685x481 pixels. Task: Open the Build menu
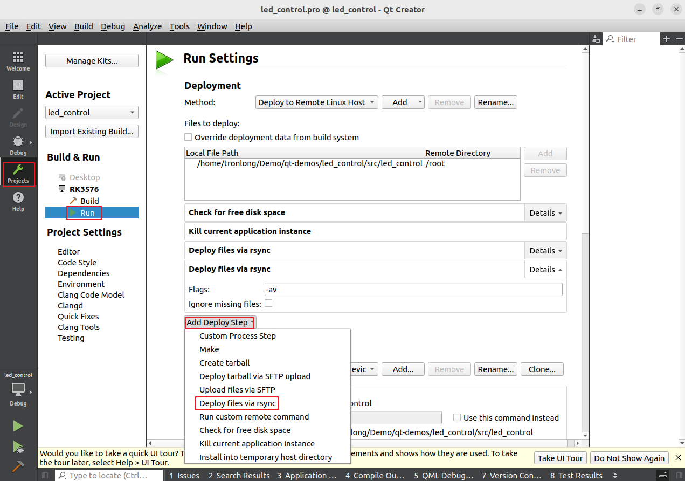[x=84, y=26]
